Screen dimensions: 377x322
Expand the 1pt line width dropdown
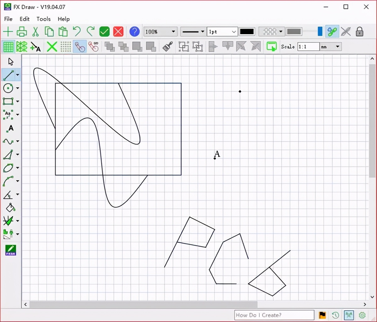[x=234, y=32]
